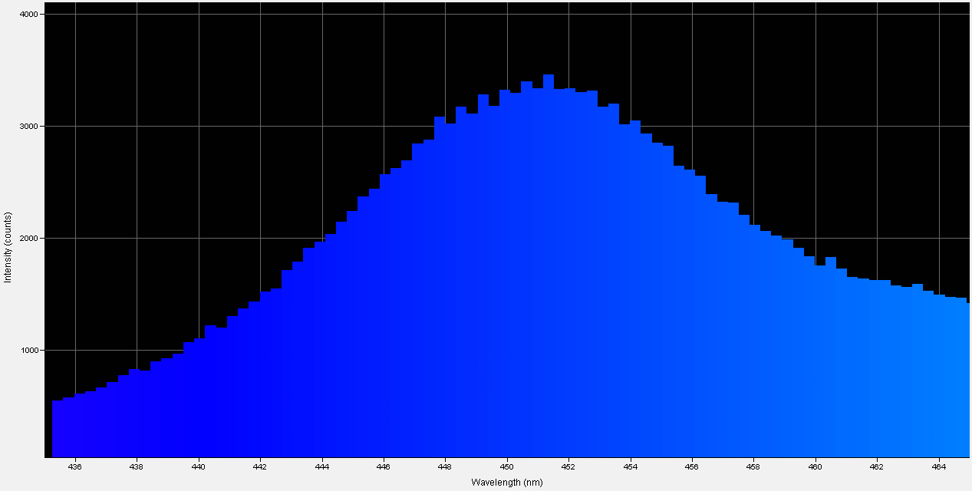Click the spectrum peak near 451 nm
The width and height of the screenshot is (972, 491).
[x=549, y=77]
